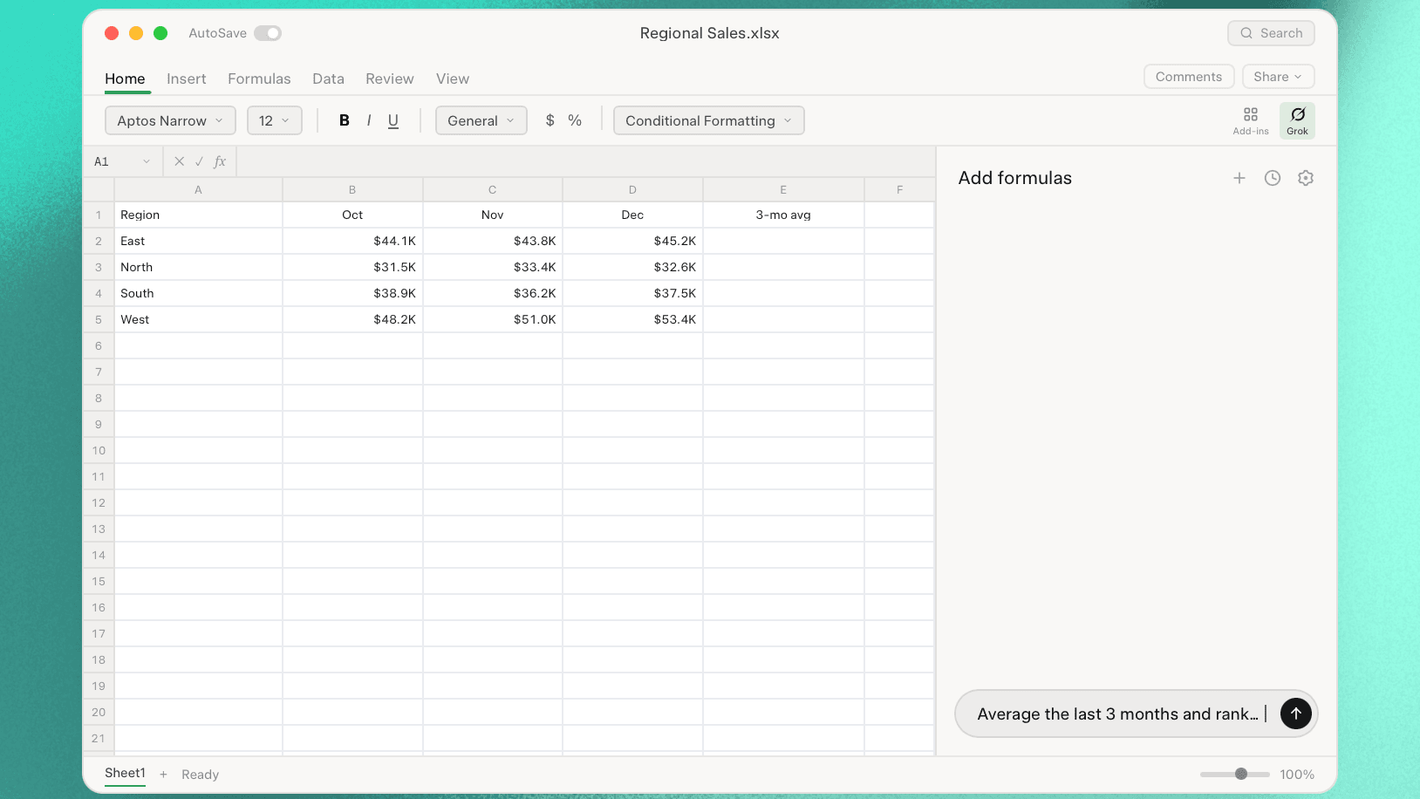Switch to the Insert tab
The image size is (1420, 799).
tap(187, 79)
